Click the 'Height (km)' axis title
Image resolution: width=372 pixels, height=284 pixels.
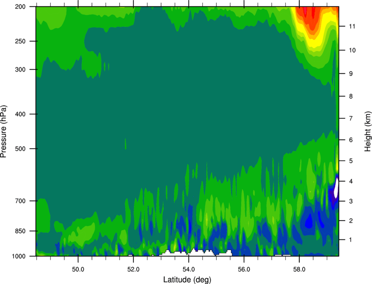[368, 131]
